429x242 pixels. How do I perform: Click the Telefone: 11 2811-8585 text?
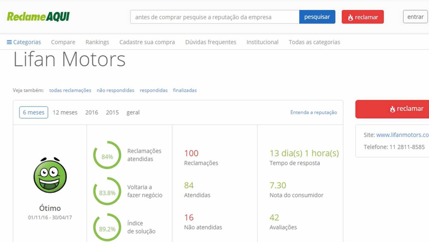pos(394,147)
